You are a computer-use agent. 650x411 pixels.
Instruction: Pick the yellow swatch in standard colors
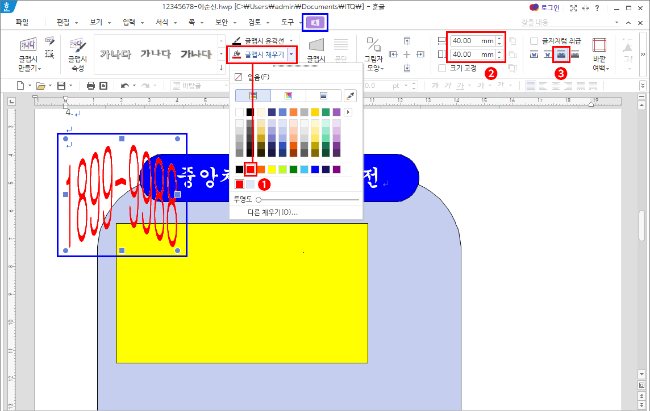(x=272, y=169)
